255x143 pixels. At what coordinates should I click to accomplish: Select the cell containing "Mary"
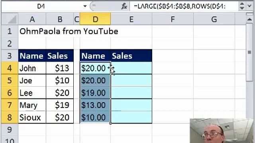point(32,105)
